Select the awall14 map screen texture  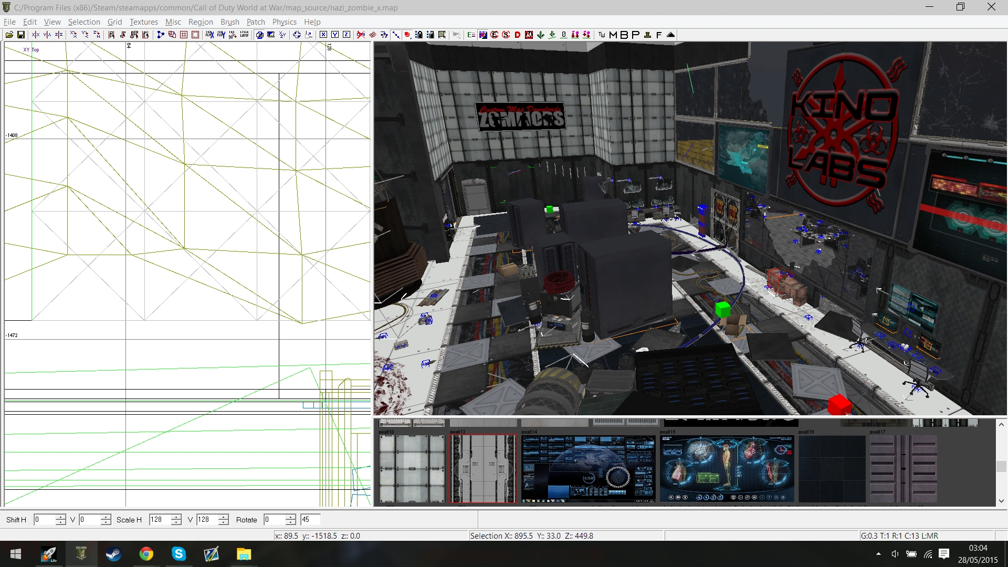tap(589, 468)
